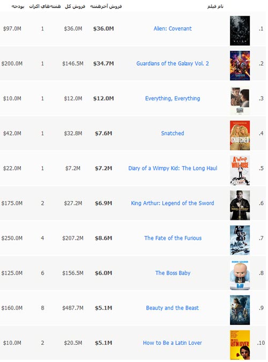The image size is (268, 362).
Task: Open Diary of a Wimpy Kid link
Action: (173, 168)
